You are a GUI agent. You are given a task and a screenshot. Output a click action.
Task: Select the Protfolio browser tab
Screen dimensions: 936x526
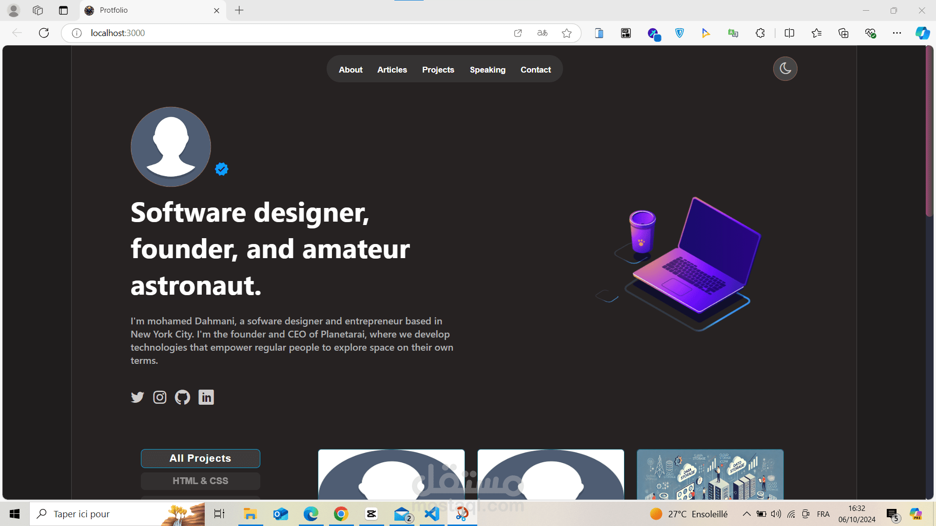click(152, 10)
